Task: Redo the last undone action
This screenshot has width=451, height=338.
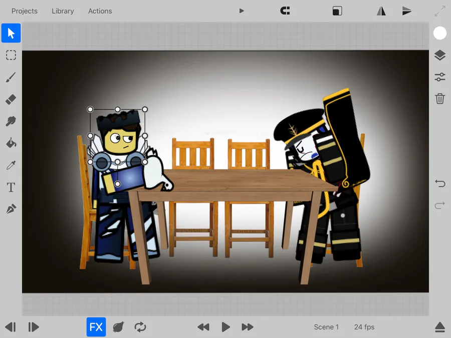Action: pyautogui.click(x=440, y=205)
